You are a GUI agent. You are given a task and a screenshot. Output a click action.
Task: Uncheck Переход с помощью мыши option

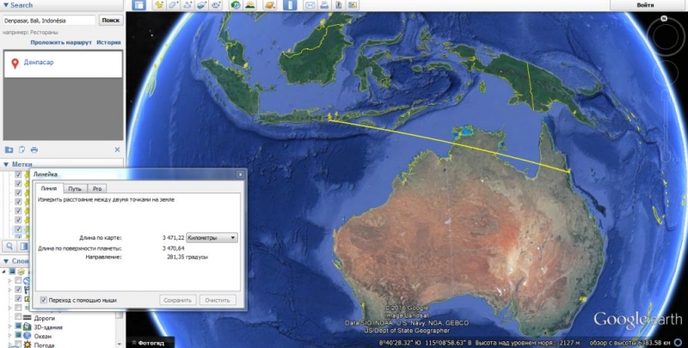(44, 300)
